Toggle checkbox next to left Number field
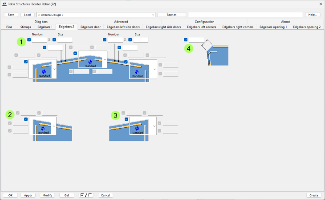Image resolution: width=325 pixels, height=200 pixels. tap(29, 39)
